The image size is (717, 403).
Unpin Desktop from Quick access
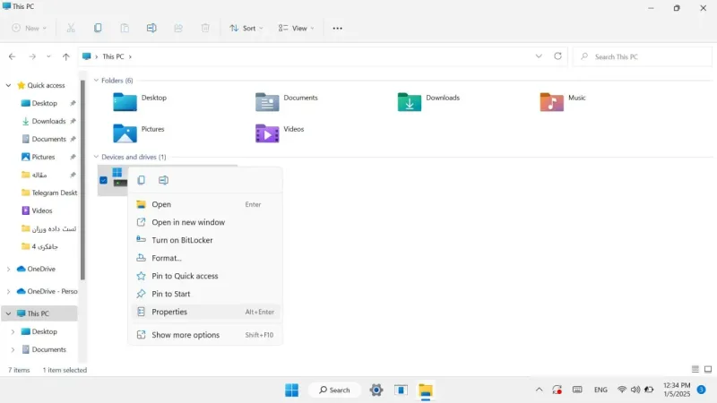coord(73,103)
